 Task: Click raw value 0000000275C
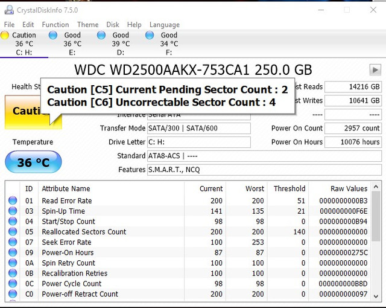(343, 252)
